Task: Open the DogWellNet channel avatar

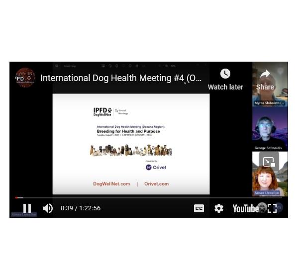Action: (25, 78)
